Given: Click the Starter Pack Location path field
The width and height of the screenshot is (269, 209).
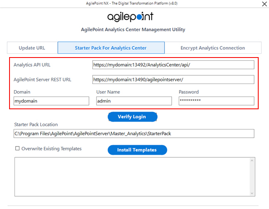Looking at the screenshot, I should click(x=134, y=134).
